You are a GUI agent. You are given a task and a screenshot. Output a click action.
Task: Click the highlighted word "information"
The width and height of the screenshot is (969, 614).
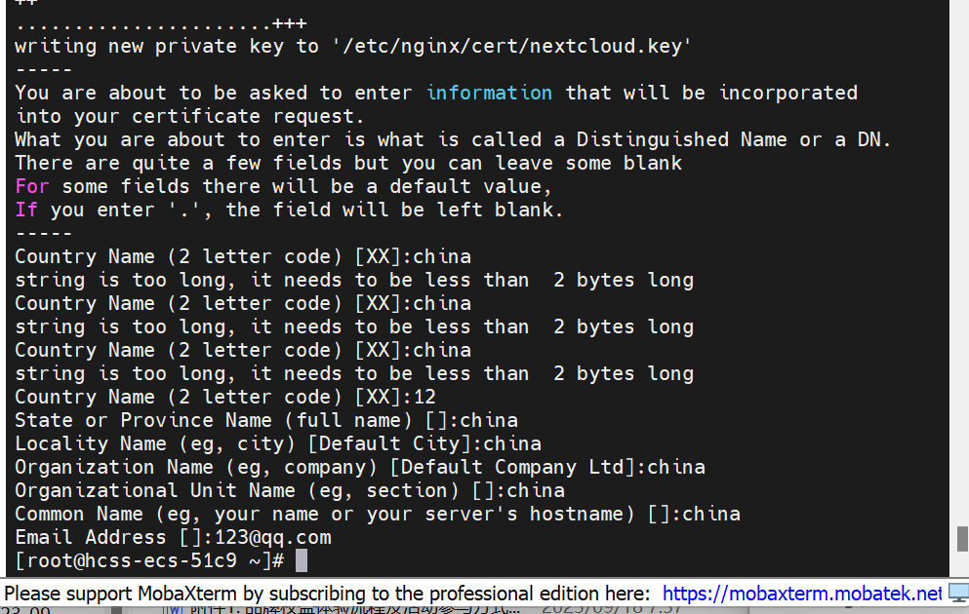click(x=489, y=93)
